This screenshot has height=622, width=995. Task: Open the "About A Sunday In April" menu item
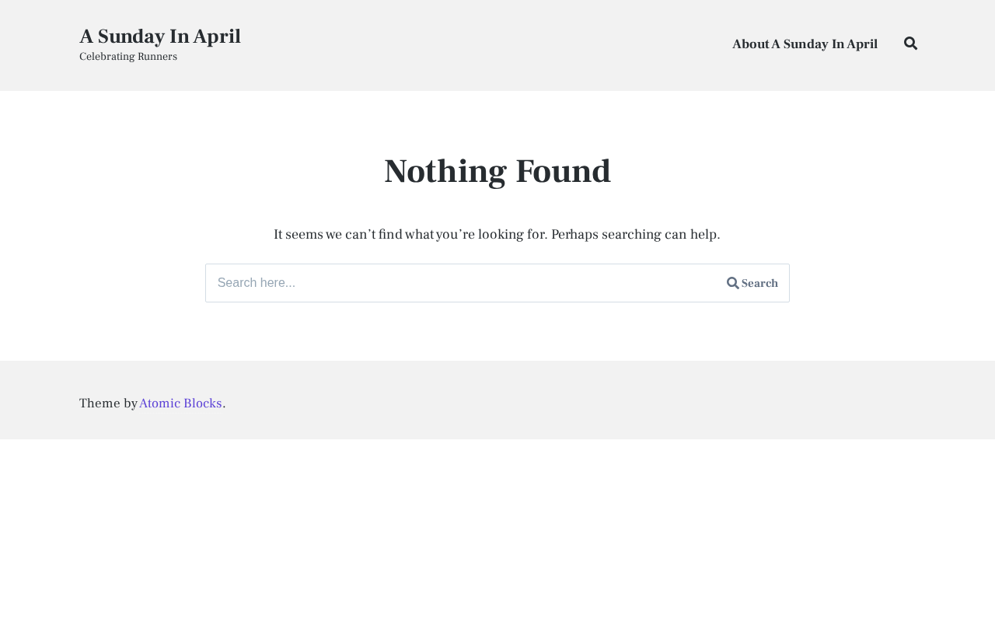tap(805, 44)
